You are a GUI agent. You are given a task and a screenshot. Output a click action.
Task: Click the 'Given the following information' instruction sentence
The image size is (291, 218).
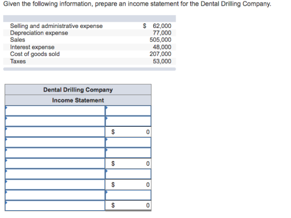coord(137,4)
